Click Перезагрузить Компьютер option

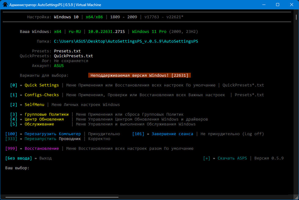(x=53, y=134)
